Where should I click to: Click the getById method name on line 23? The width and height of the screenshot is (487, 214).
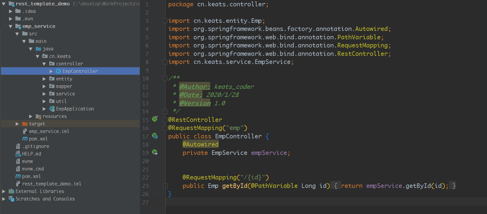pyautogui.click(x=235, y=186)
